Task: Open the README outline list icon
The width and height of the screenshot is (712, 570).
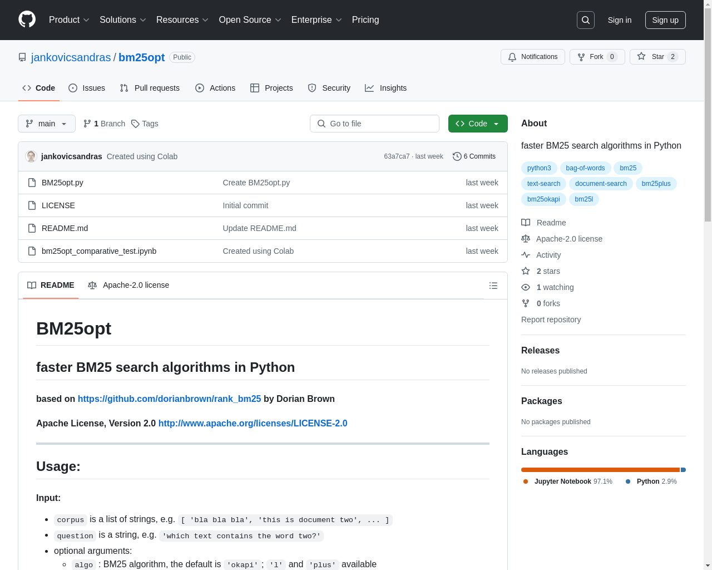Action: [493, 286]
